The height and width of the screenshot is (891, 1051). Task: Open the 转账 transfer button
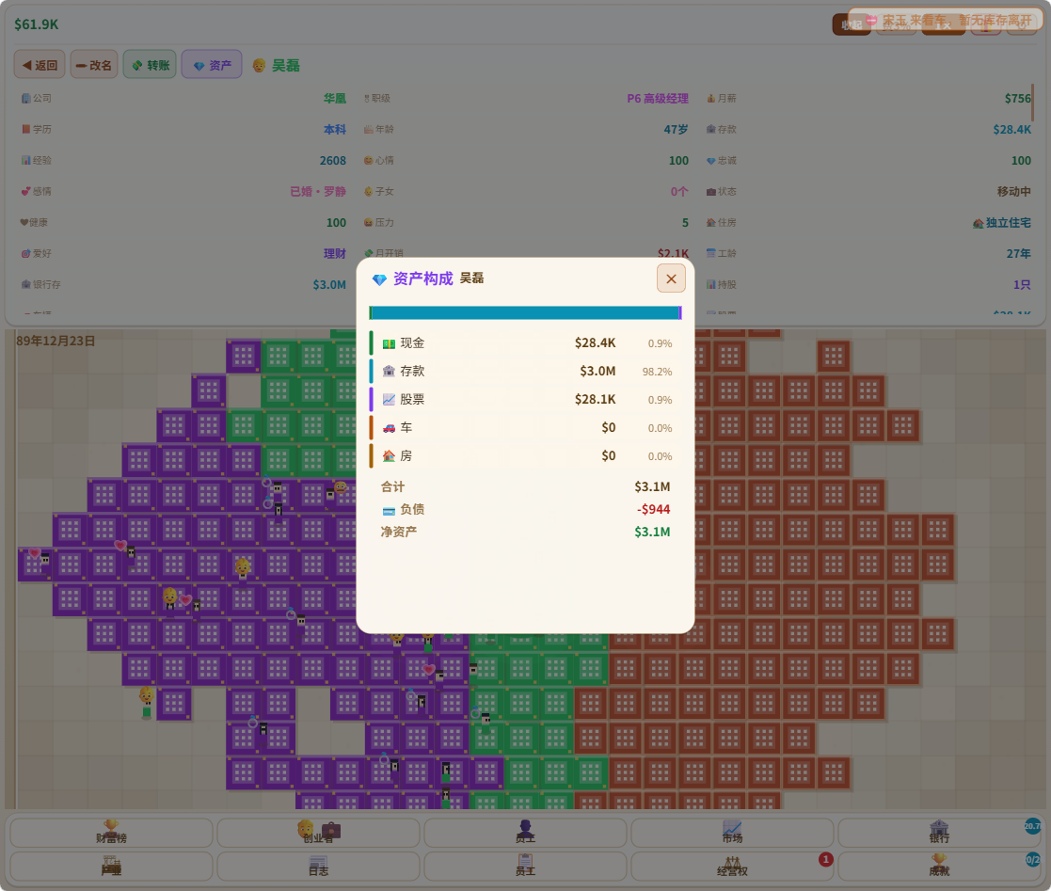151,65
